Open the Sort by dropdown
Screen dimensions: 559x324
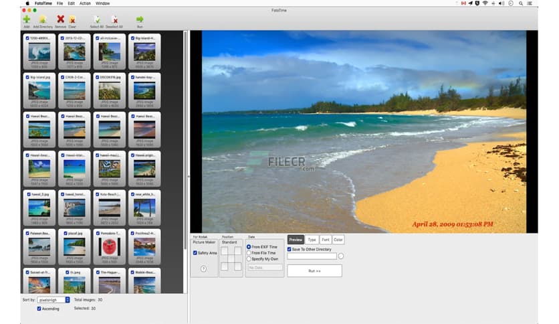(53, 300)
